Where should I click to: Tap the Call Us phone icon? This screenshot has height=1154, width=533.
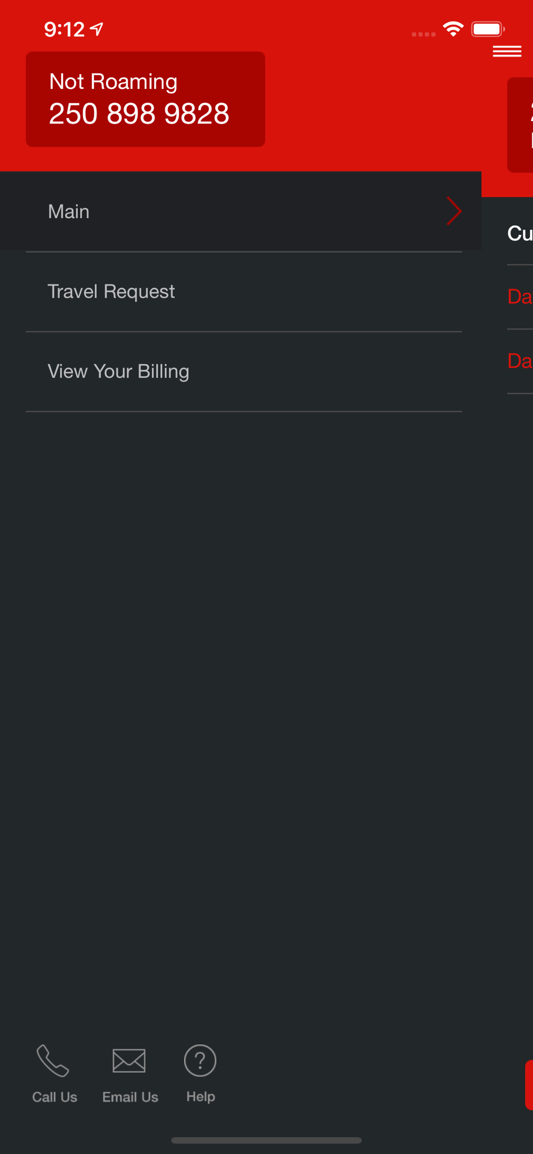53,1061
